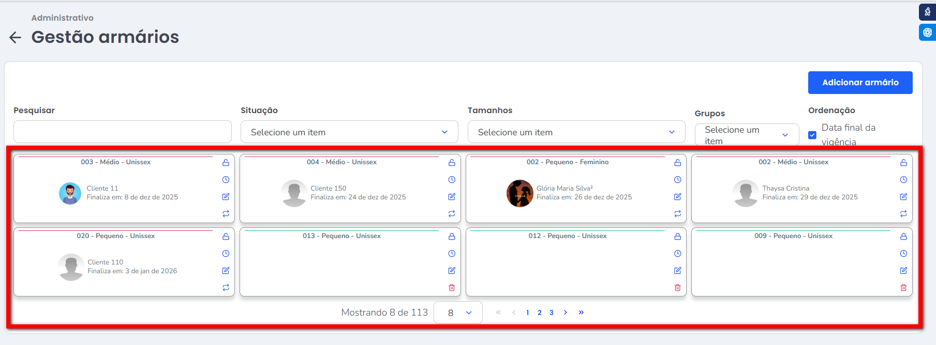Go to page 3 of the locker list
The image size is (936, 345).
pos(552,312)
